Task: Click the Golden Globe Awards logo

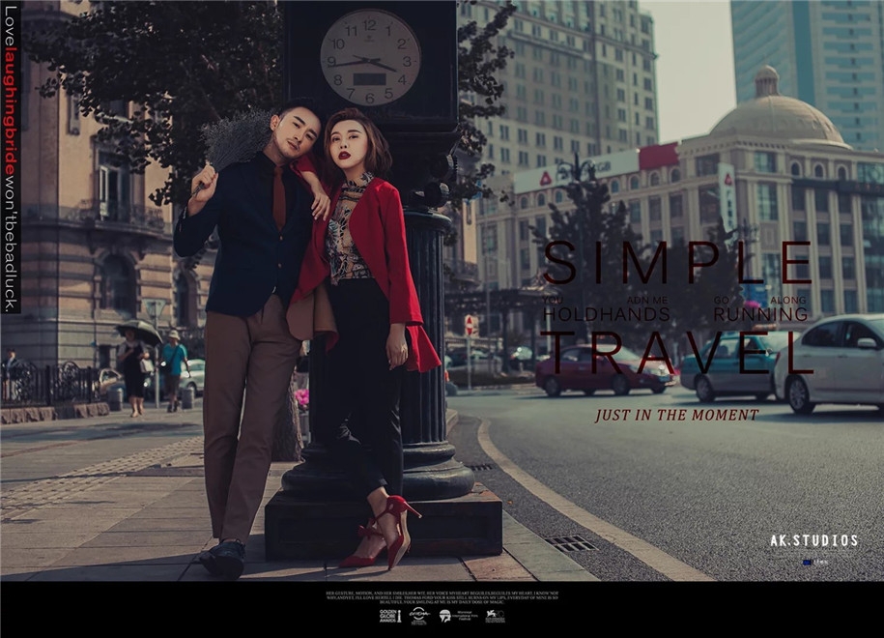Action: click(x=389, y=616)
